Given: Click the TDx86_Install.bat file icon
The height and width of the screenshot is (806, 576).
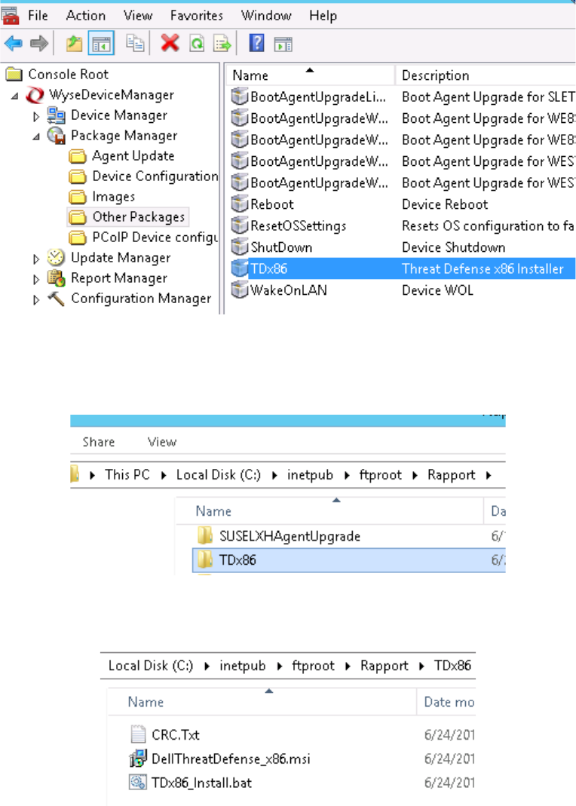Looking at the screenshot, I should 138,783.
